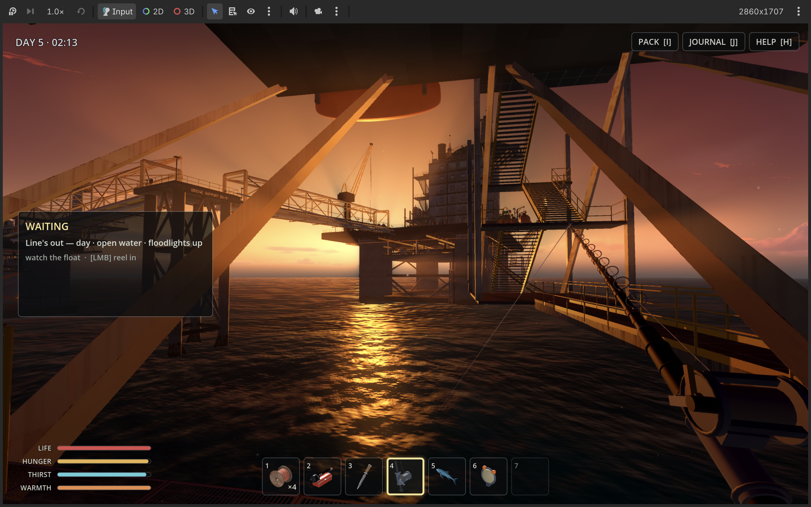This screenshot has height=507, width=811.
Task: Click the LIFE status bar
Action: point(104,448)
